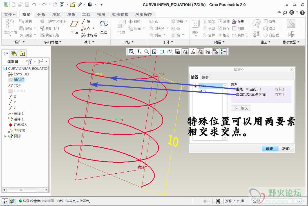Click the Save icon in quick access toolbar
The height and width of the screenshot is (206, 308).
[27, 5]
